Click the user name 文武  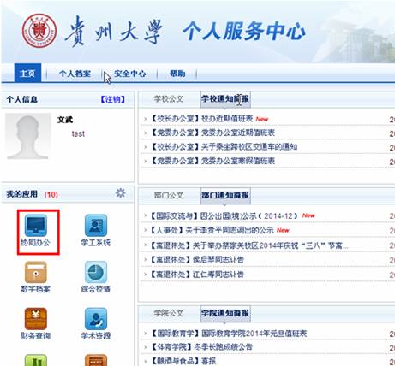65,120
